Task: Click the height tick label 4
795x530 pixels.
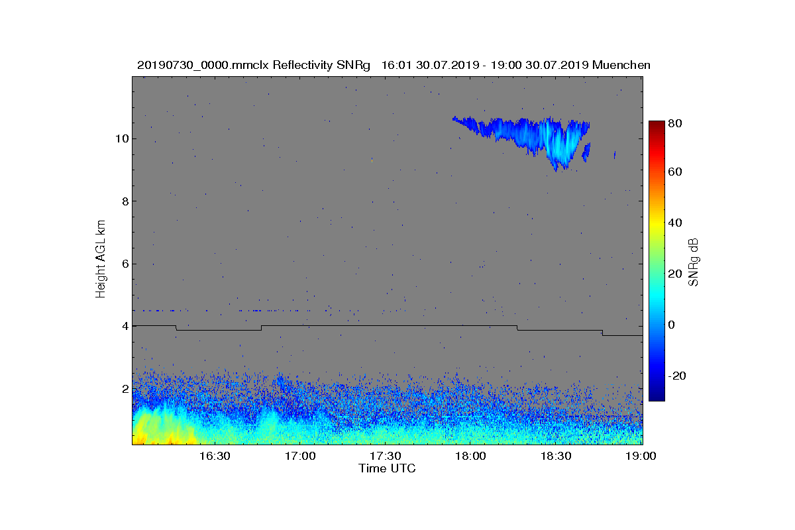Action: click(x=125, y=326)
